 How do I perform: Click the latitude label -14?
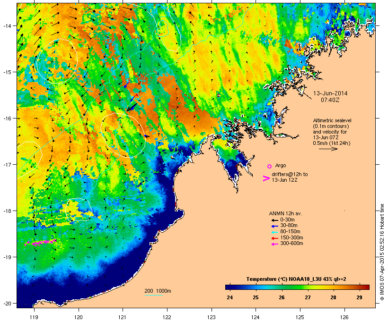coord(7,25)
